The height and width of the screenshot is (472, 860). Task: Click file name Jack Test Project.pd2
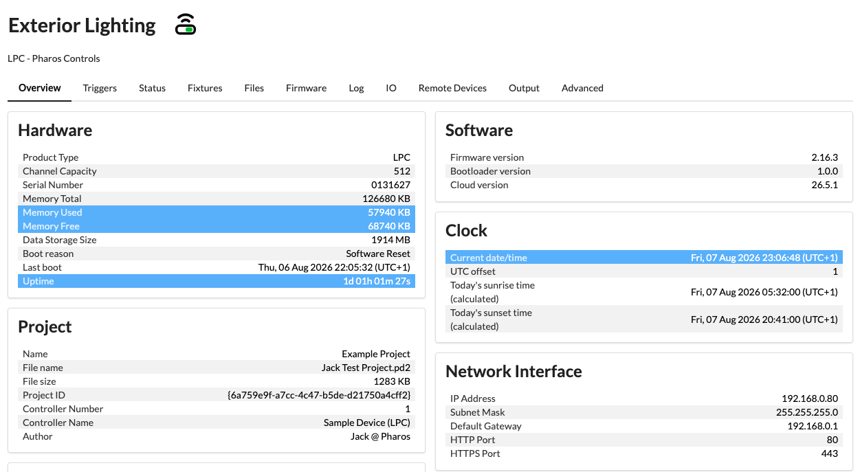click(x=366, y=368)
